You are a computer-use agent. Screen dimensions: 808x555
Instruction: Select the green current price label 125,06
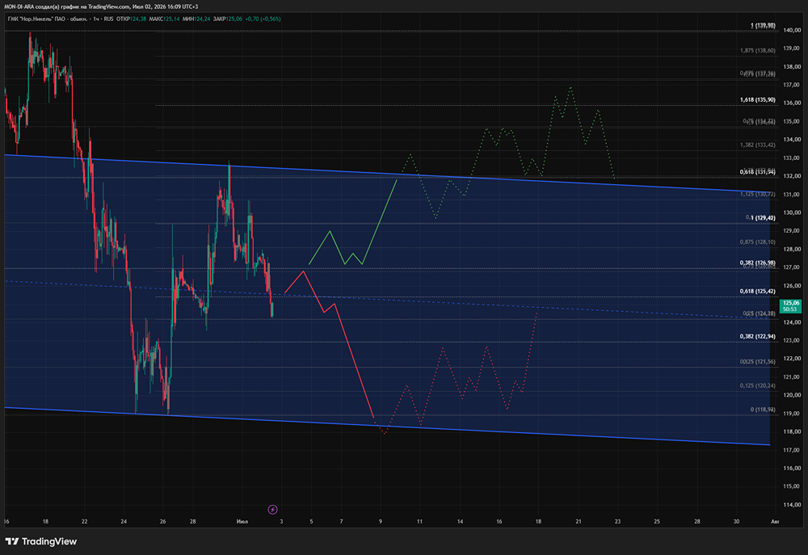tap(790, 306)
